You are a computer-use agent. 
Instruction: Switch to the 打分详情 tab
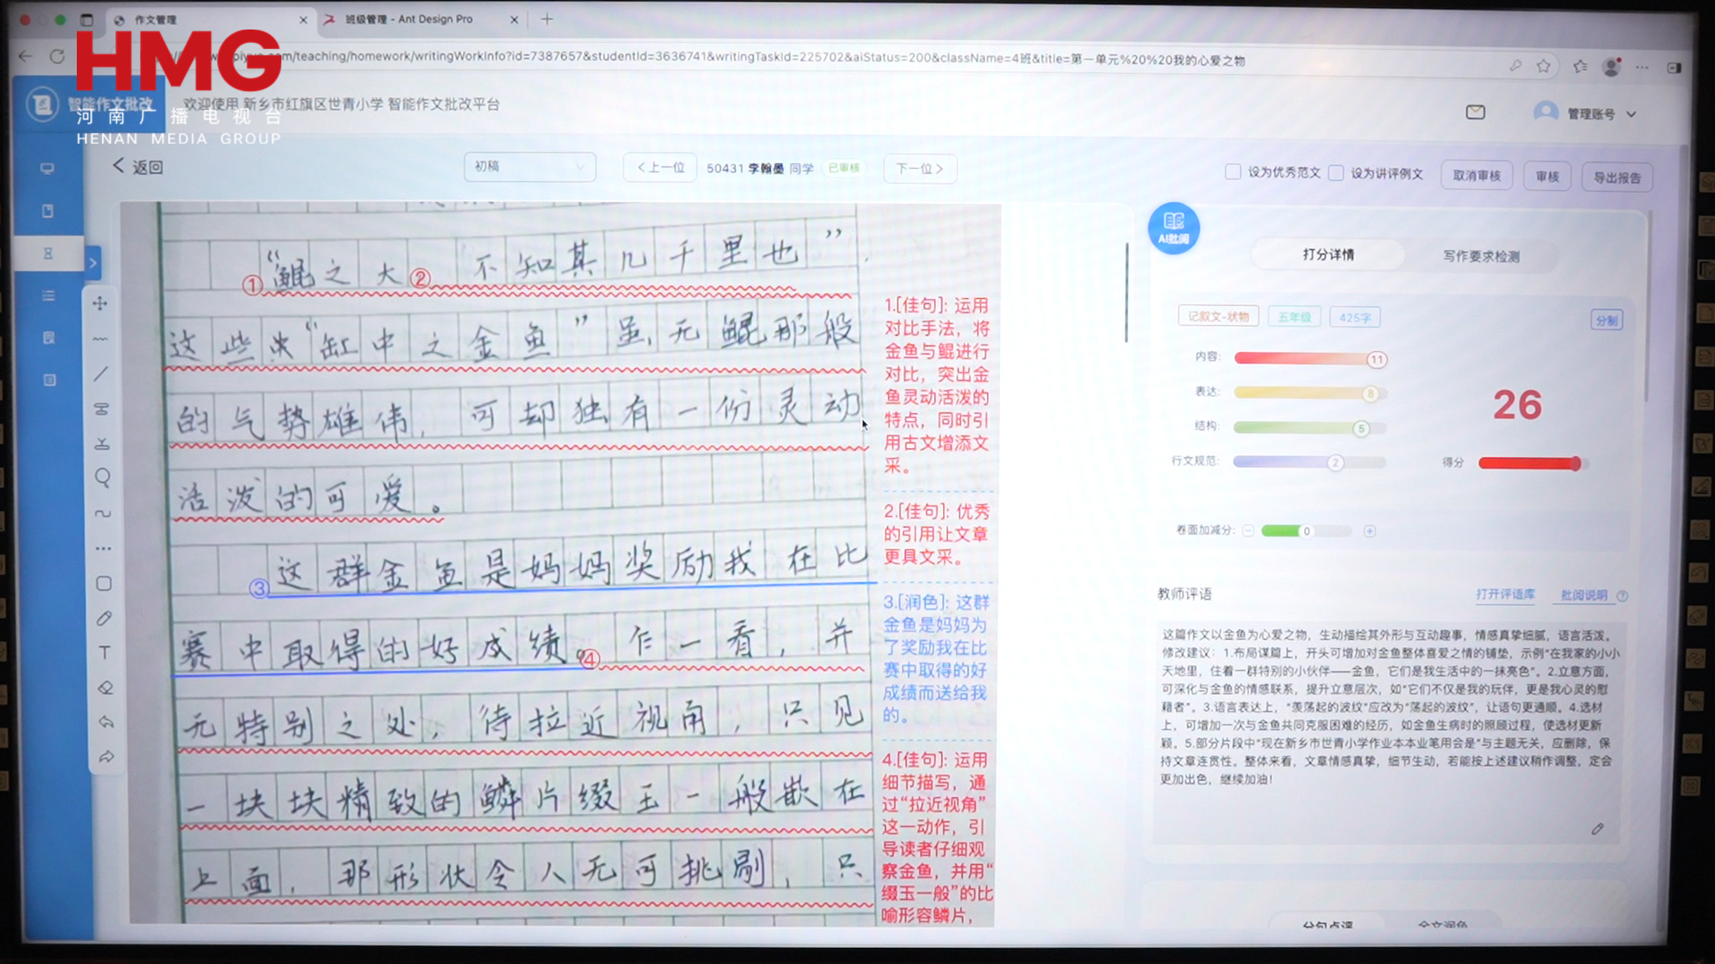[1327, 255]
